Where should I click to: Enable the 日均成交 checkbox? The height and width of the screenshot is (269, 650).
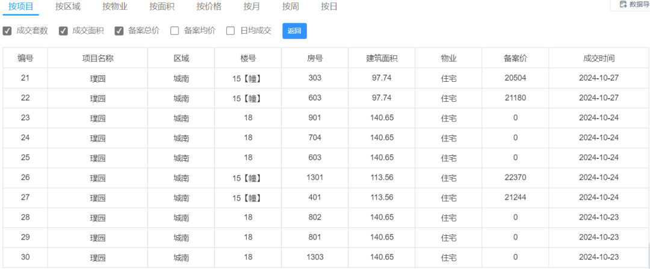[x=231, y=31]
